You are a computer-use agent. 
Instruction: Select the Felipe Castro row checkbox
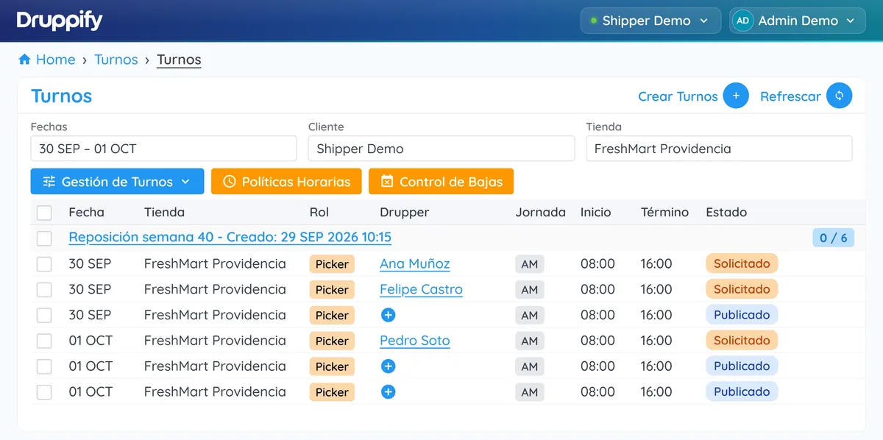[44, 290]
